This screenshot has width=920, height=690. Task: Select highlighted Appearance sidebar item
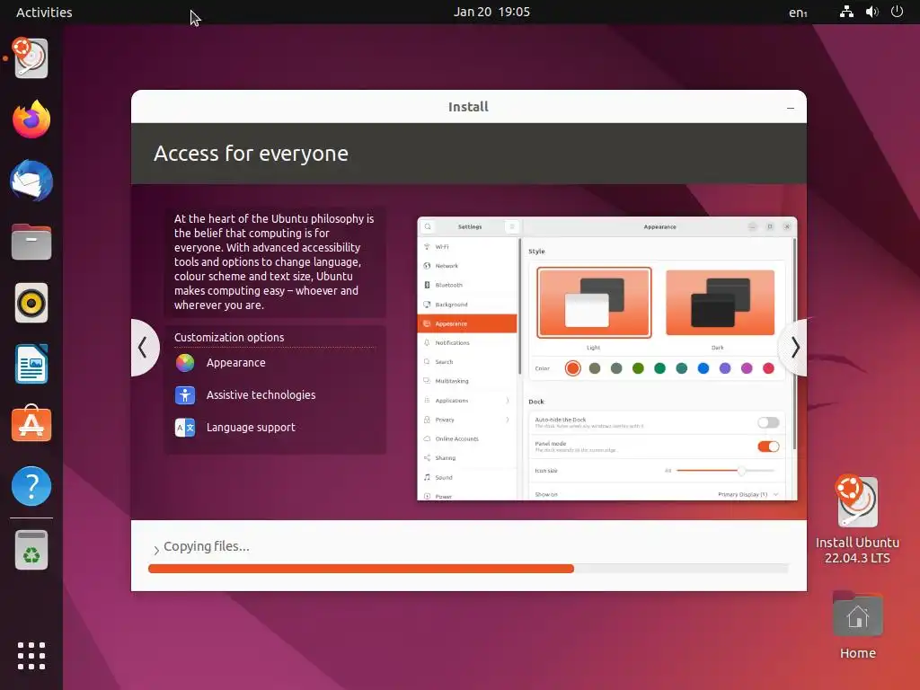click(467, 323)
